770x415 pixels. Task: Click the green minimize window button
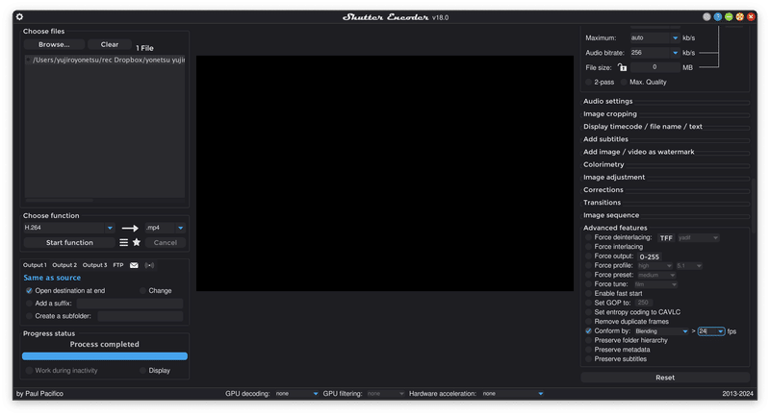(729, 16)
